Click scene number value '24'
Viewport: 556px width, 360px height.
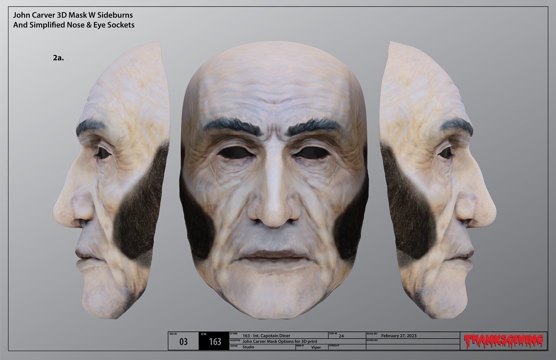point(341,336)
